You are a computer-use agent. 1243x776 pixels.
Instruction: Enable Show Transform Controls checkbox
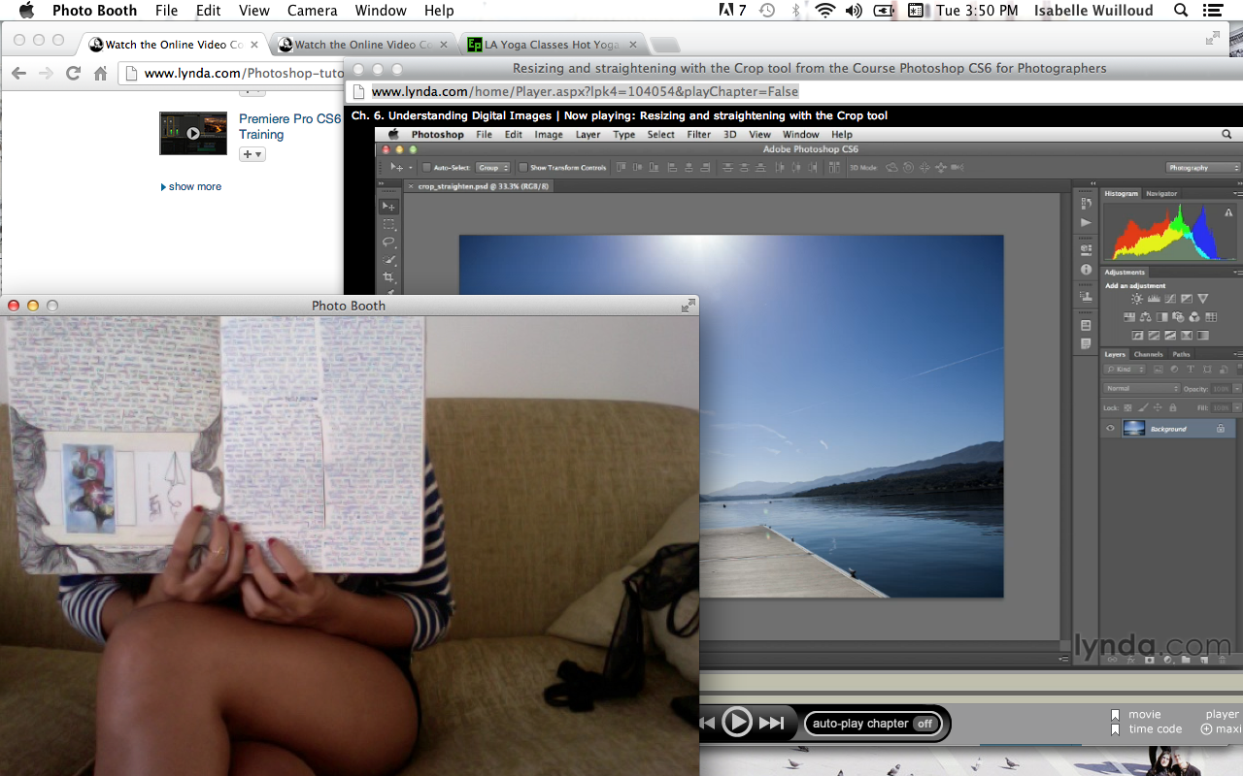pyautogui.click(x=523, y=168)
